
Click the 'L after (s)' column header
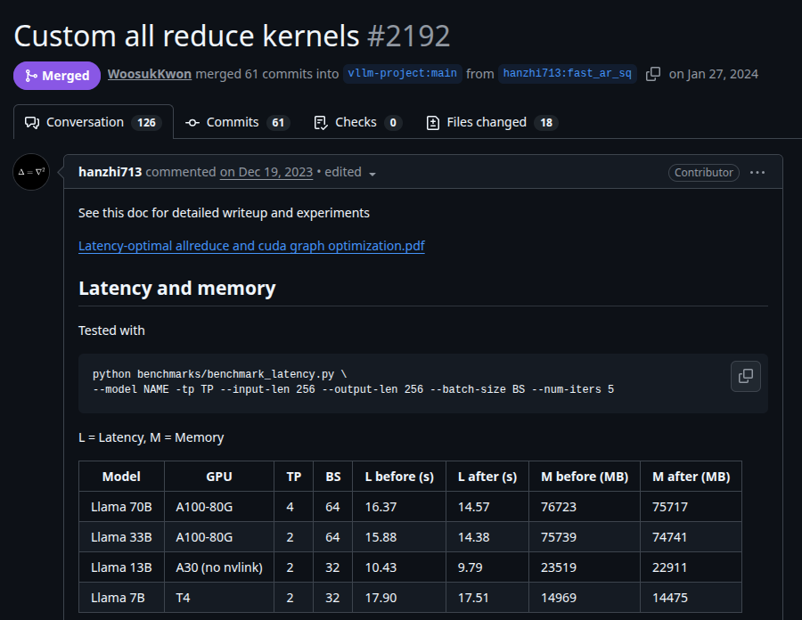tap(487, 477)
